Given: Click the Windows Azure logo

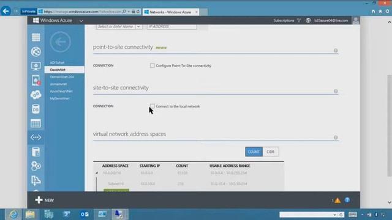Looking at the screenshot, I should 53,20.
